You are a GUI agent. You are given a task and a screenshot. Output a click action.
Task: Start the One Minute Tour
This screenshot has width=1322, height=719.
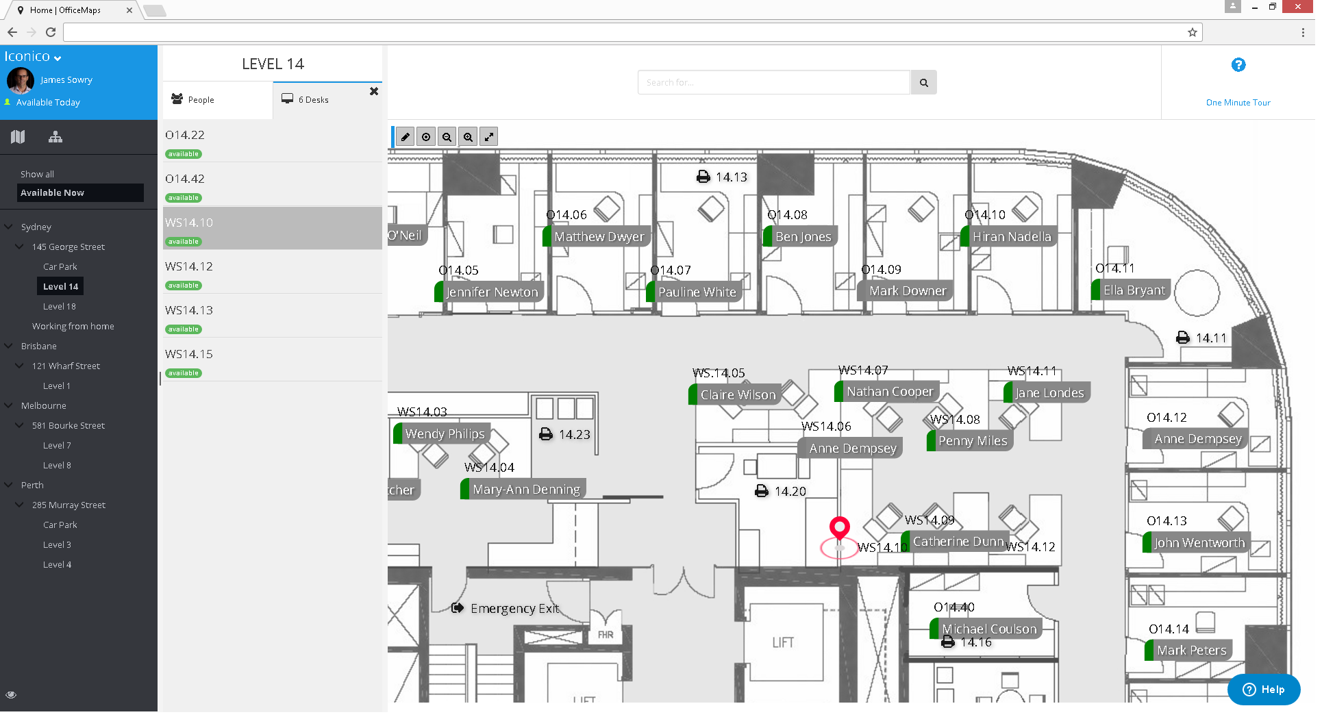pyautogui.click(x=1238, y=102)
